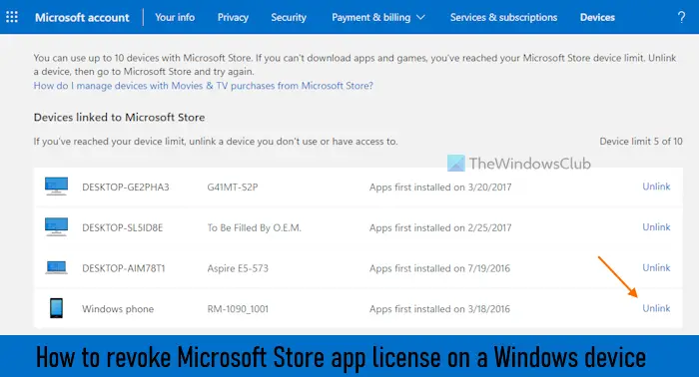699x377 pixels.
Task: Click Apps first installed on 2/25/2017
Action: tap(440, 227)
